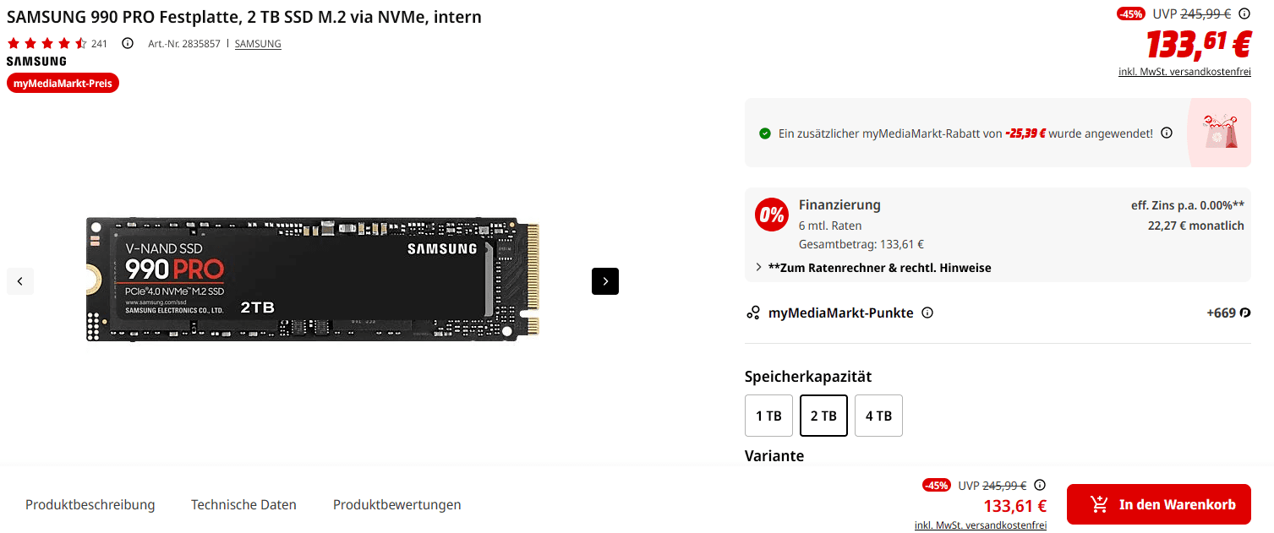Click the info icon next to the star rating
Viewport: 1274px width, 533px height.
128,43
